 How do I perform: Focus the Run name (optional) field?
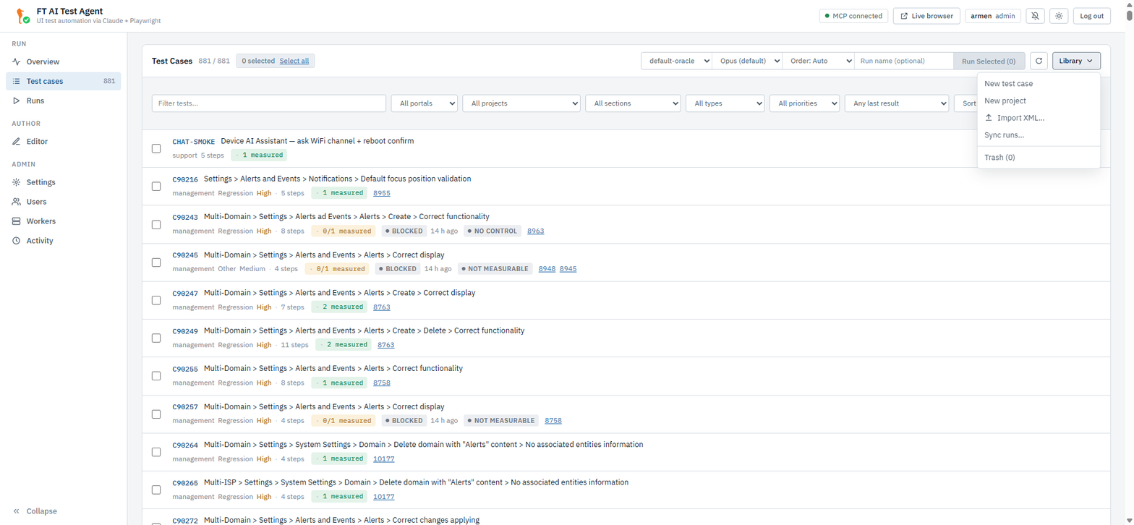(903, 61)
